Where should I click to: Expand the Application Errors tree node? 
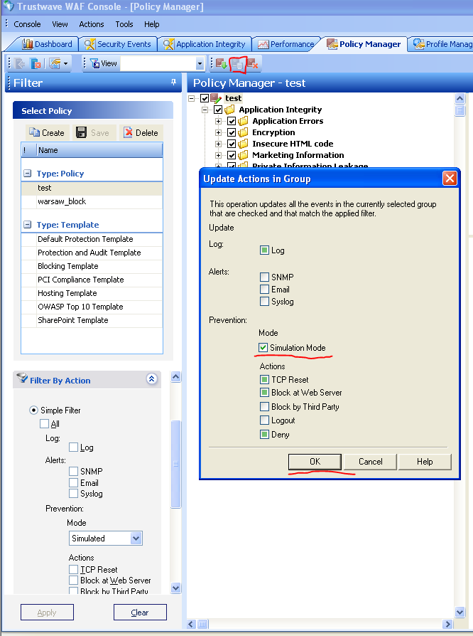pyautogui.click(x=219, y=121)
